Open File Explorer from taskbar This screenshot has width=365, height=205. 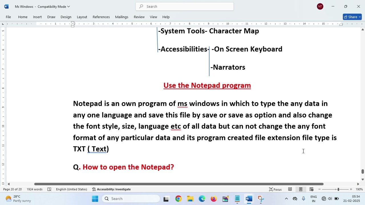pyautogui.click(x=190, y=199)
